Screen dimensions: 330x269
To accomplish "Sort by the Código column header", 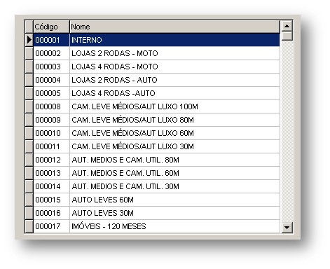I will tap(51, 27).
